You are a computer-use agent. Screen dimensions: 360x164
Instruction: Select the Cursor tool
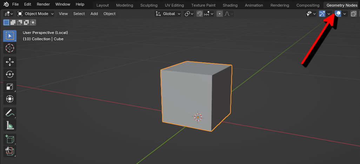[9, 48]
